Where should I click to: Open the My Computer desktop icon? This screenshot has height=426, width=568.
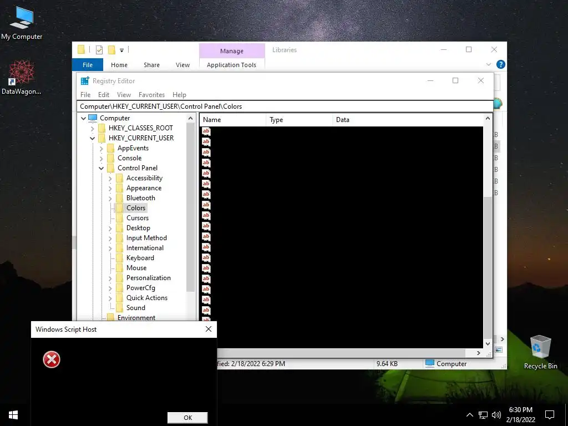coord(22,22)
